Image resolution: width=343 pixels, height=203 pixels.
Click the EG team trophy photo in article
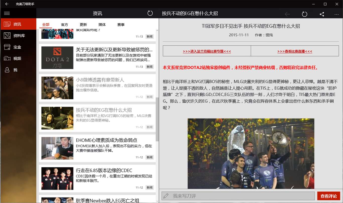click(x=251, y=153)
